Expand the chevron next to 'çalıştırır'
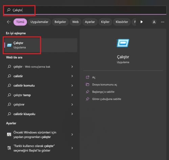This screenshot has height=160, width=169. (72, 104)
